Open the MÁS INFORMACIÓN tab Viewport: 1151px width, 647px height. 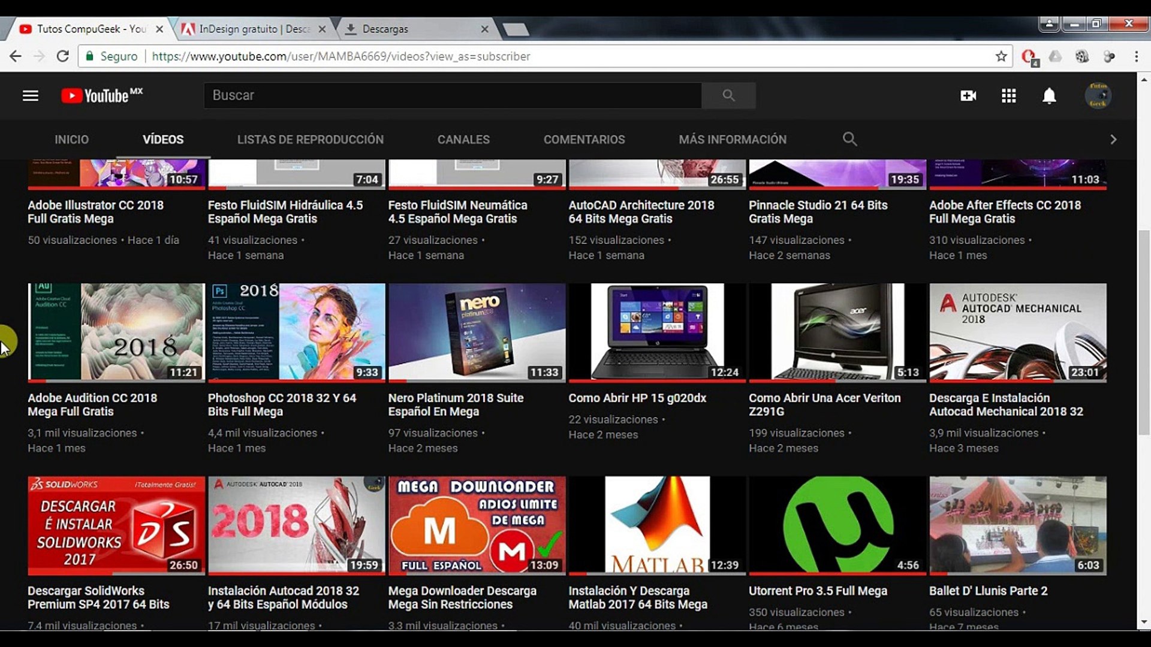[733, 140]
